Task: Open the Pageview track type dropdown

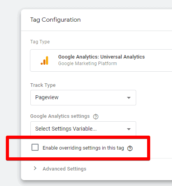Action: pyautogui.click(x=83, y=98)
